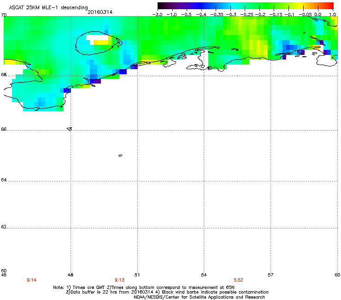Click the red time stamp "9:13"

pos(120,280)
